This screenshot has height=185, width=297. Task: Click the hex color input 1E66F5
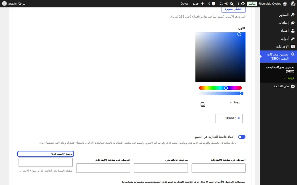click(229, 118)
